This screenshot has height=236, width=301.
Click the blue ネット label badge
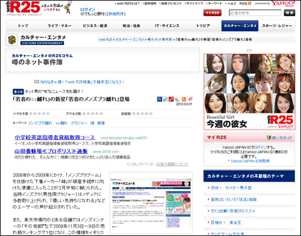pyautogui.click(x=18, y=91)
